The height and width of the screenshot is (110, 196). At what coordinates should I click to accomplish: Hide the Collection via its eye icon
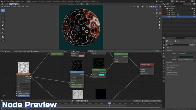pyautogui.click(x=194, y=9)
